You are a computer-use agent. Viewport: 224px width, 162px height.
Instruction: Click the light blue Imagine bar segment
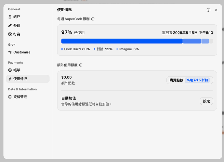point(205,41)
